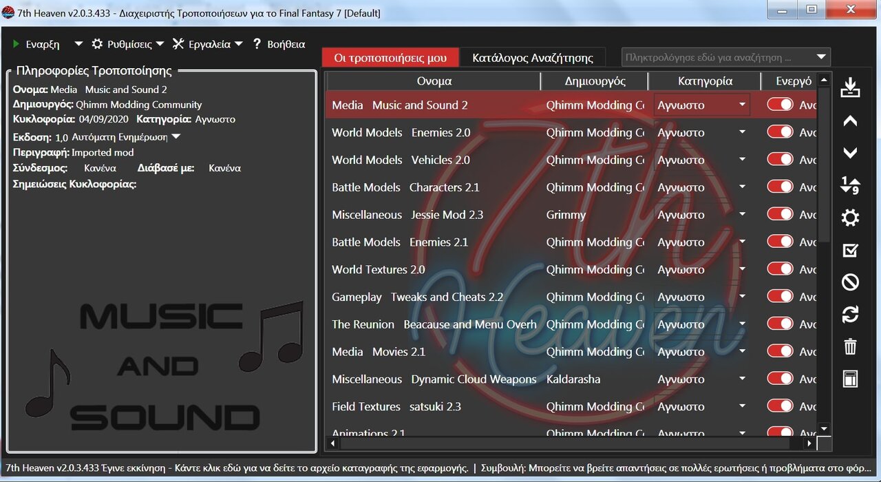
Task: Toggle World Models Vehicles 2.0 switch
Action: tap(780, 160)
